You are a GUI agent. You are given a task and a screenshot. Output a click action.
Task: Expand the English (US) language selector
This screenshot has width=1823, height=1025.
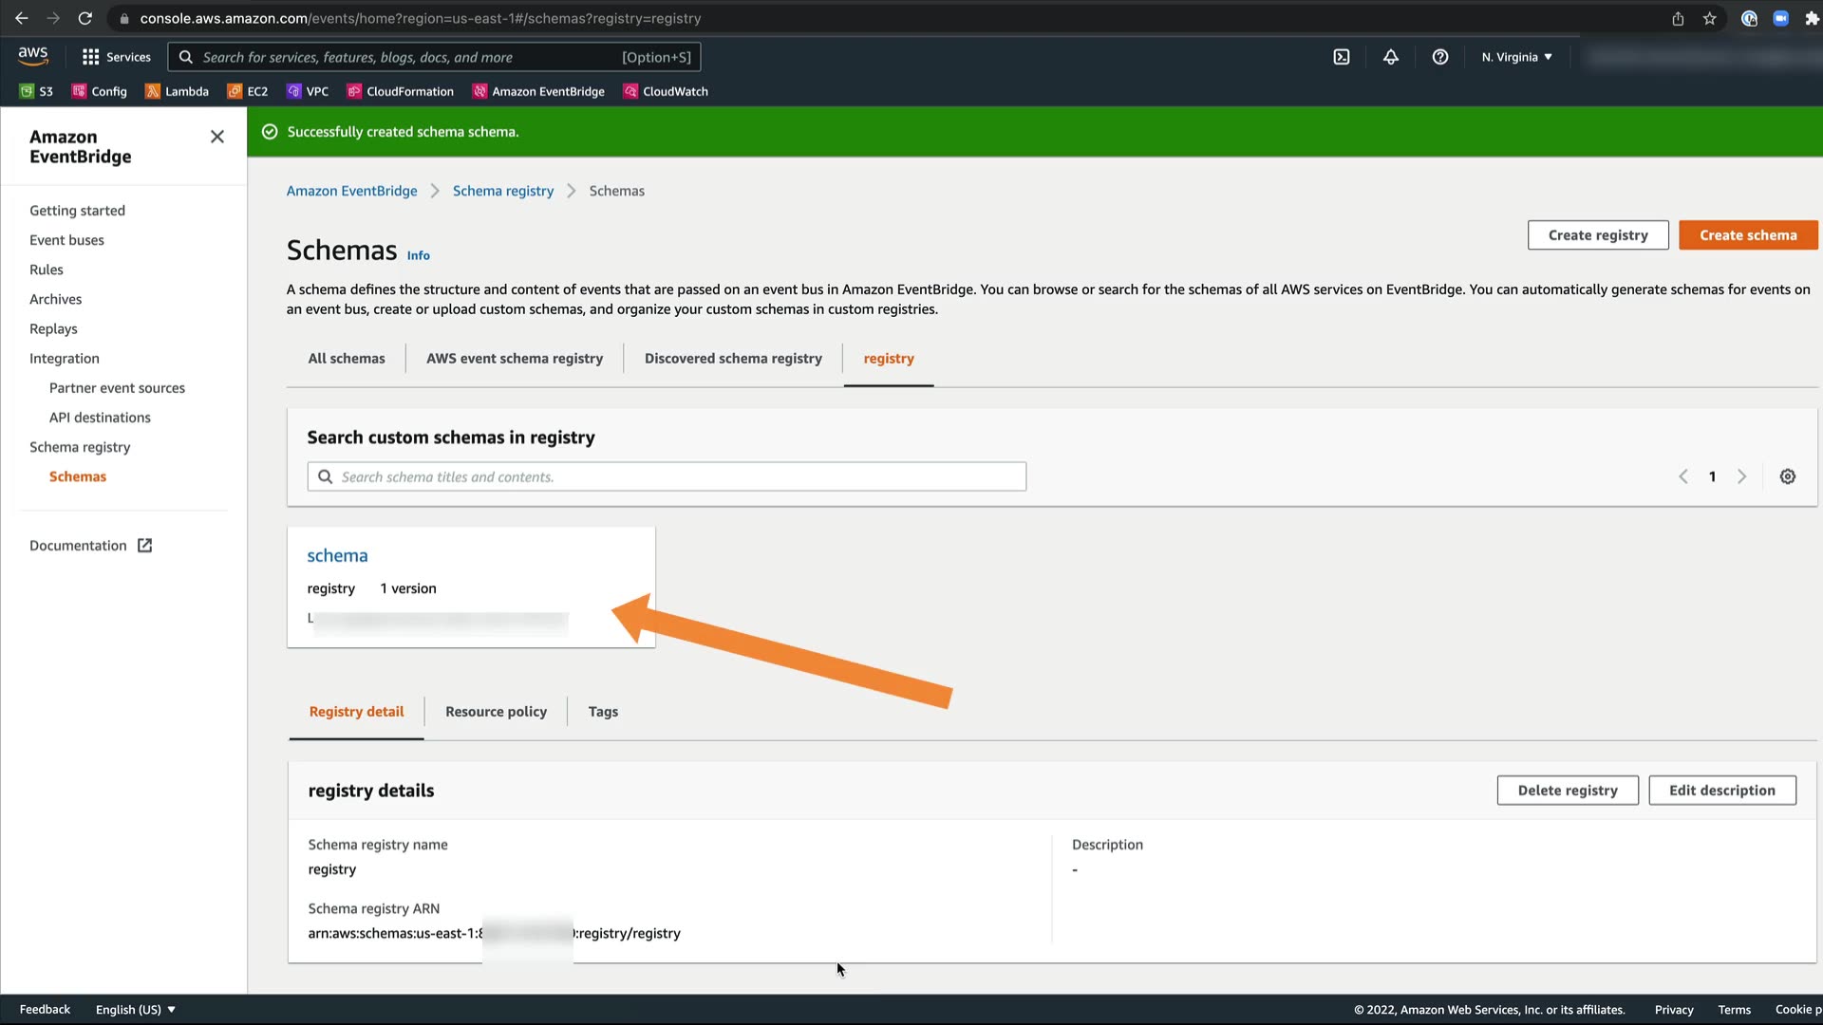pos(135,1009)
